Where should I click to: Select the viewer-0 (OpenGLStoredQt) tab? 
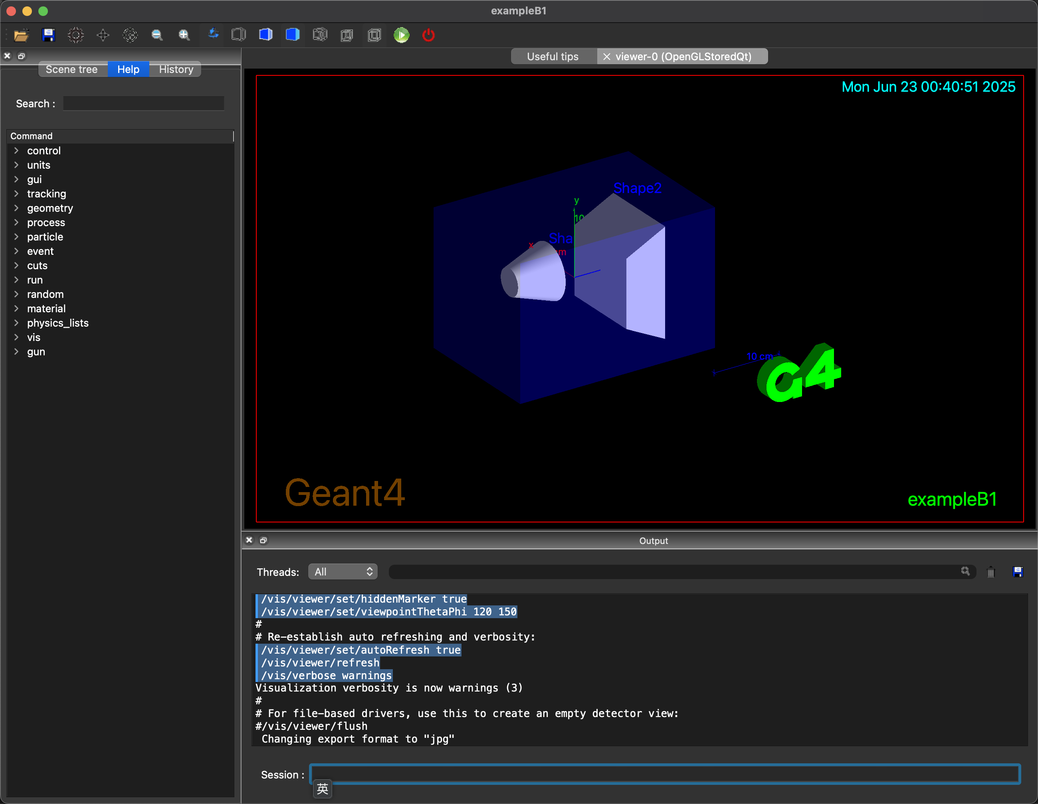[683, 57]
